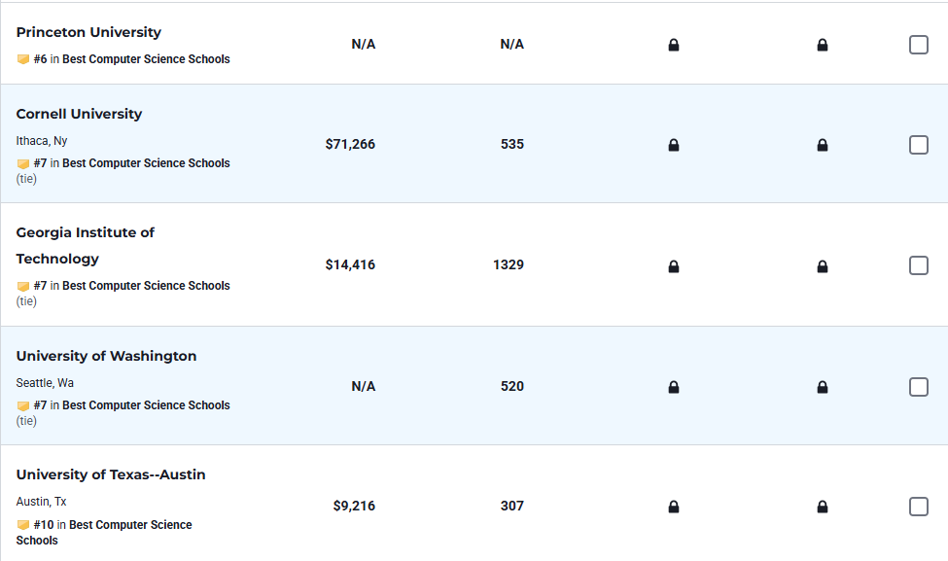948x561 pixels.
Task: Click first lock icon in Georgia Tech row
Action: point(674,265)
